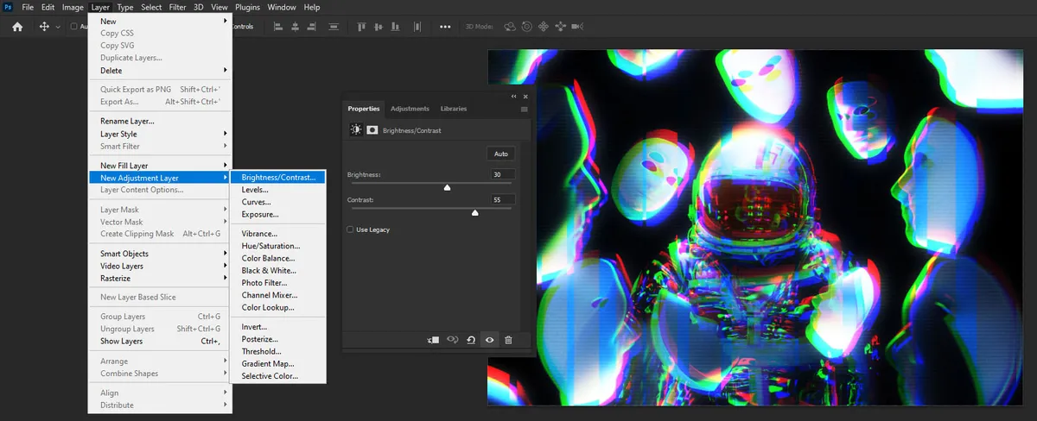Image resolution: width=1037 pixels, height=421 pixels.
Task: Click the Home icon in options bar
Action: pos(17,27)
